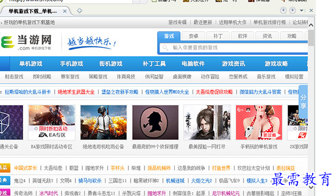Viewport: 336px width, 196px height.
Task: Open the 分享 side tab
Action: (303, 102)
